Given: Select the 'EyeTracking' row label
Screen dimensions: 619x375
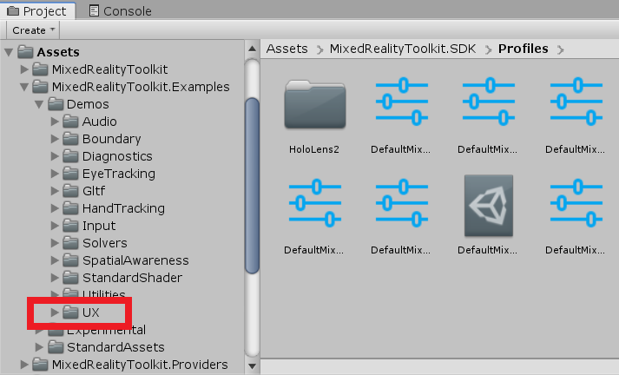Looking at the screenshot, I should pyautogui.click(x=119, y=174).
